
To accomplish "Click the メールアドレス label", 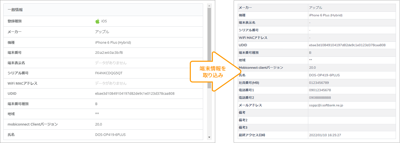I will 250,105.
